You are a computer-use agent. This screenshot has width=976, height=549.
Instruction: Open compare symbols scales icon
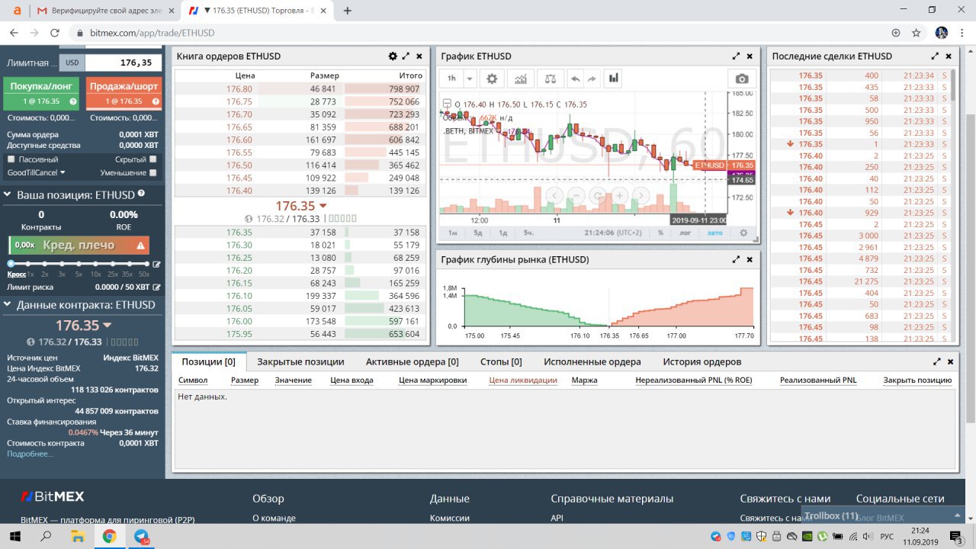tap(550, 79)
